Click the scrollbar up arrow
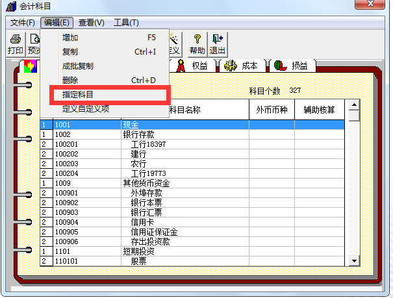Screen dimensions: 393x298 pos(354,105)
